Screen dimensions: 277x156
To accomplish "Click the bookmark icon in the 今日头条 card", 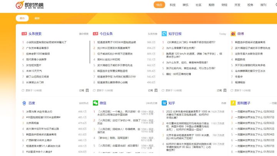I will (156, 90).
